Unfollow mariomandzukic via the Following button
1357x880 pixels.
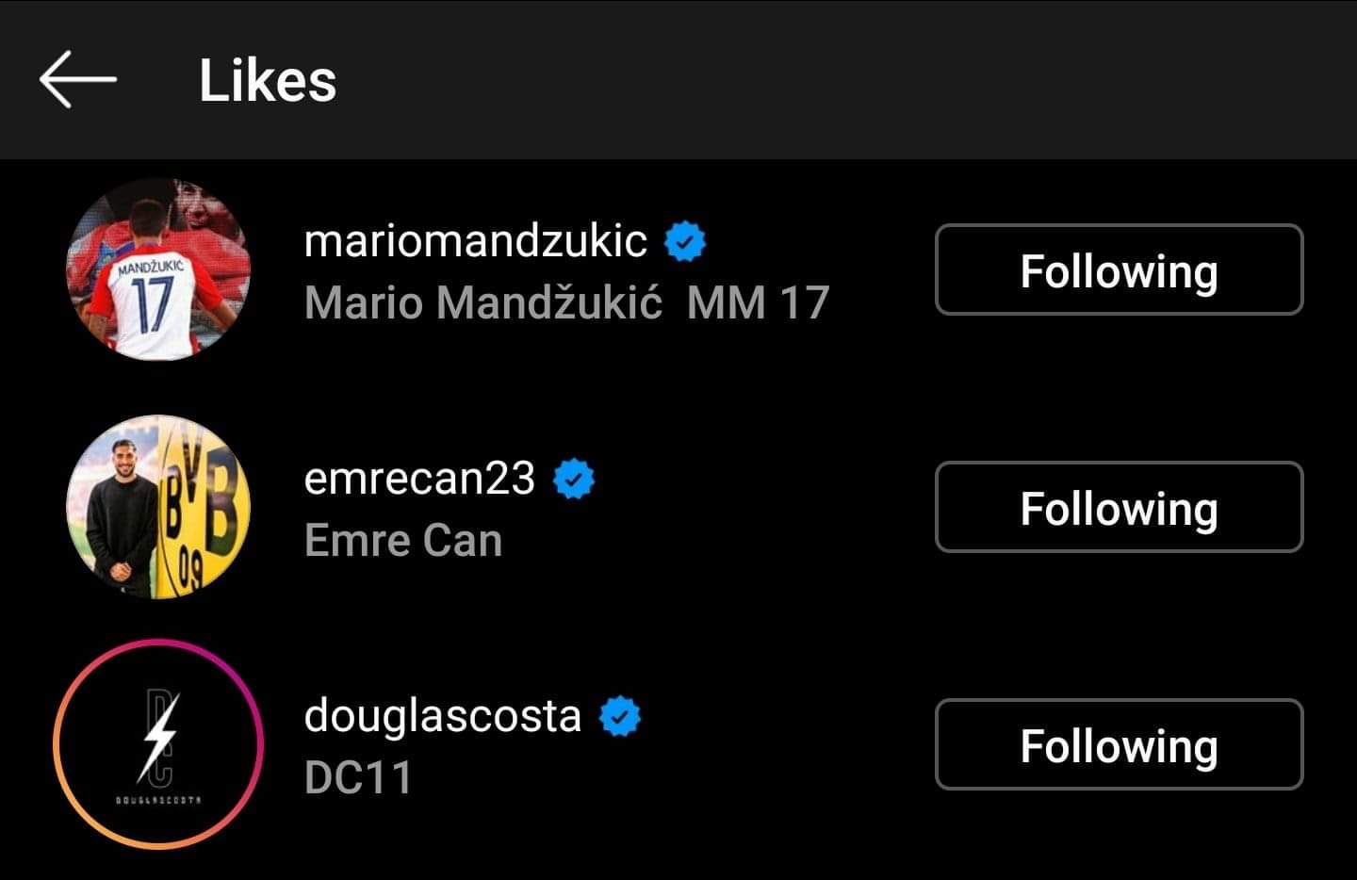1119,269
